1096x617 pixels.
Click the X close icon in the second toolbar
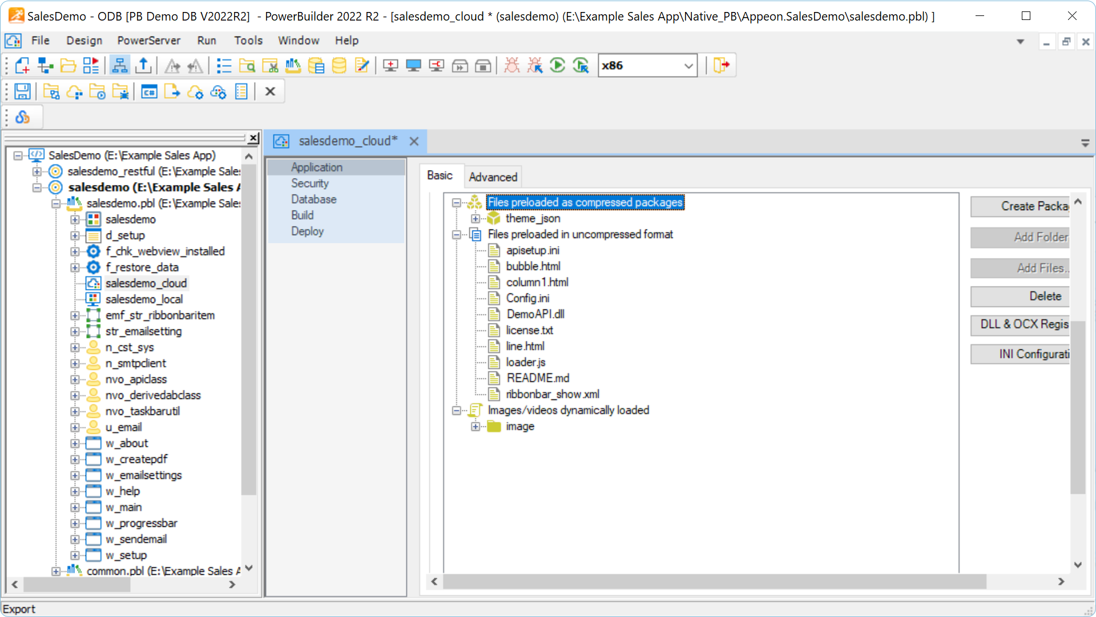click(x=270, y=91)
